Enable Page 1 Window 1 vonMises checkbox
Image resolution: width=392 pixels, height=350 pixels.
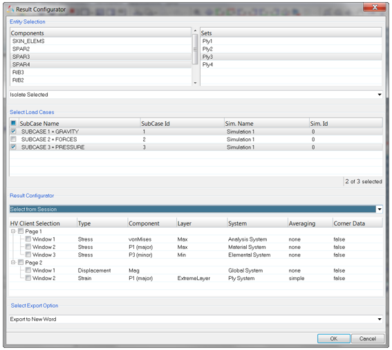point(28,239)
